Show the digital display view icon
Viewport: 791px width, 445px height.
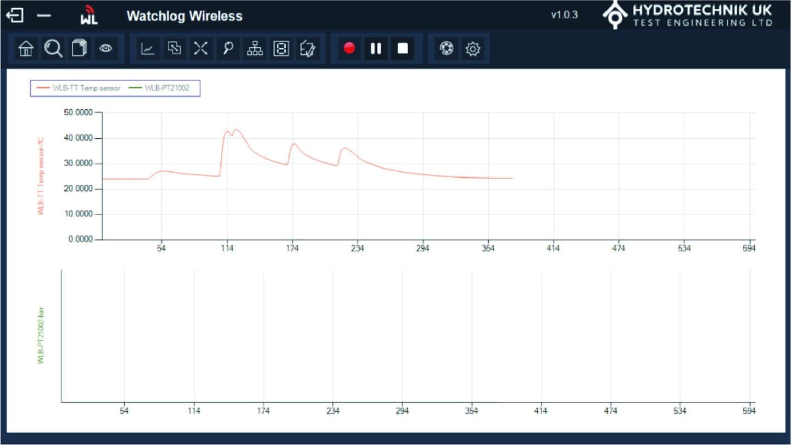coord(281,49)
